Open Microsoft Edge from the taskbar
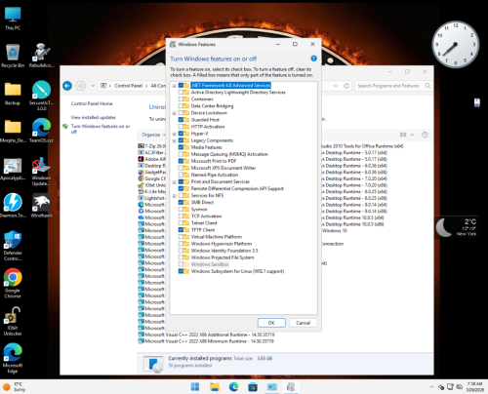The width and height of the screenshot is (488, 394). (233, 387)
